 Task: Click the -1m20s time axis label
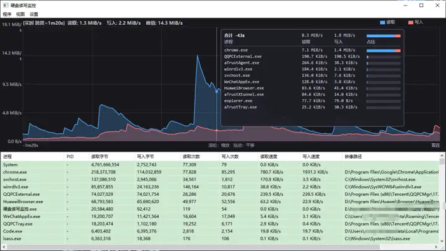pos(30,145)
